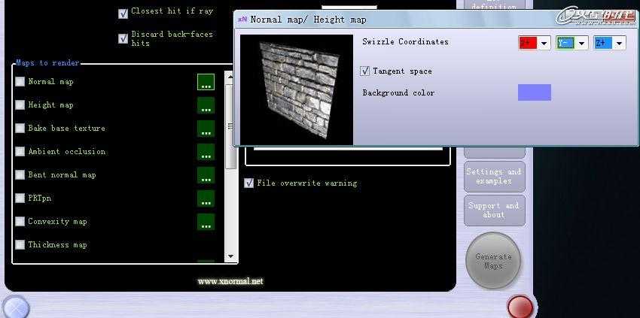This screenshot has height=318, width=640.
Task: Click the Swizzle Coordinates label
Action: pos(405,41)
